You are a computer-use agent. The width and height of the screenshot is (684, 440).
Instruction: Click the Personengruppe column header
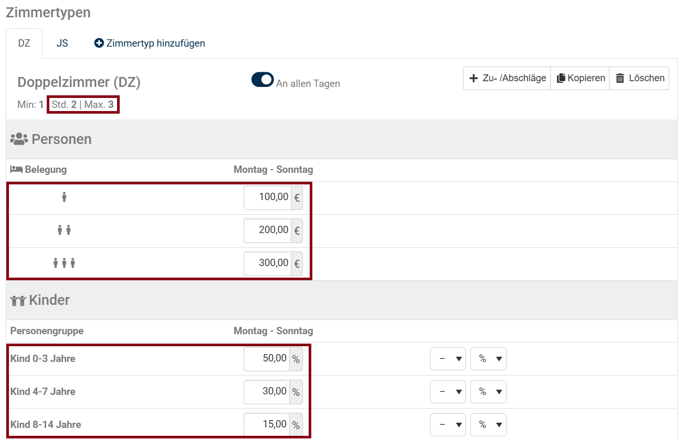47,331
